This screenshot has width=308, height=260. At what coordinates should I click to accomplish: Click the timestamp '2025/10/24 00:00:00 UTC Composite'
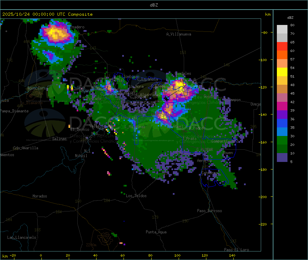47,14
